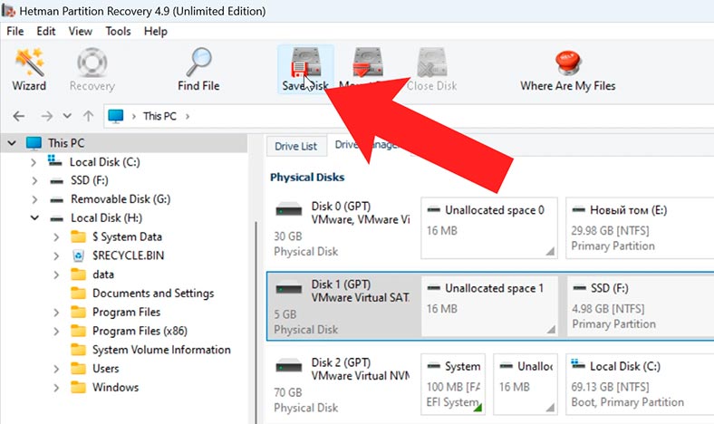The height and width of the screenshot is (424, 714).
Task: Select SSD (F:) partition block
Action: coord(640,306)
